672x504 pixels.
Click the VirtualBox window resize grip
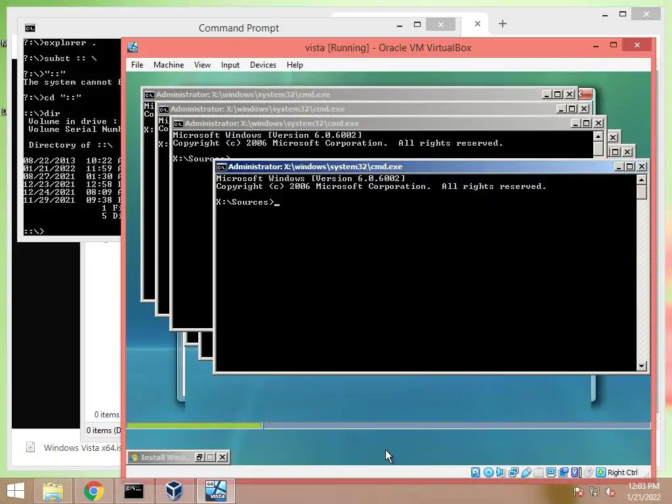[x=646, y=474]
